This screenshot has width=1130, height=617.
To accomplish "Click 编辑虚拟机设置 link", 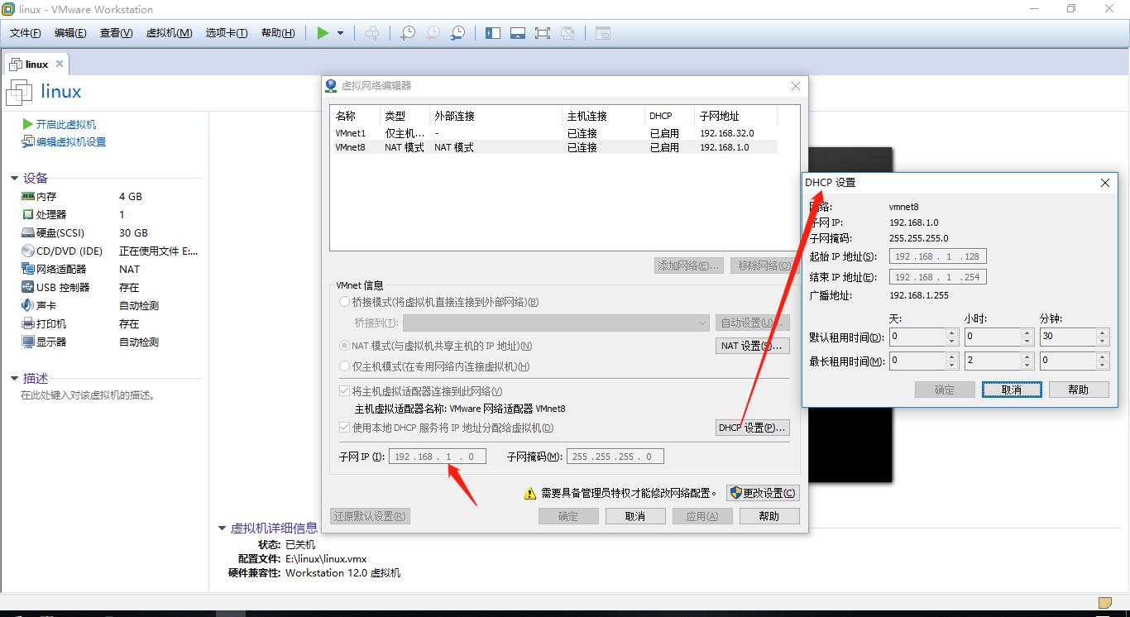I will [x=71, y=142].
